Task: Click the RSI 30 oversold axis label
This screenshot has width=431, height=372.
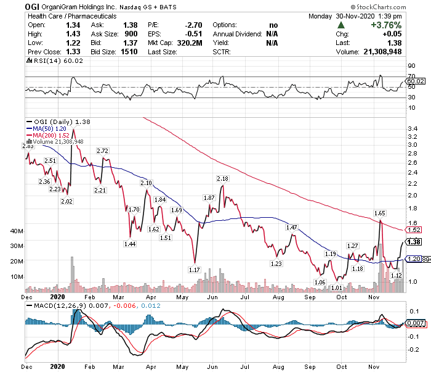Action: tap(411, 97)
